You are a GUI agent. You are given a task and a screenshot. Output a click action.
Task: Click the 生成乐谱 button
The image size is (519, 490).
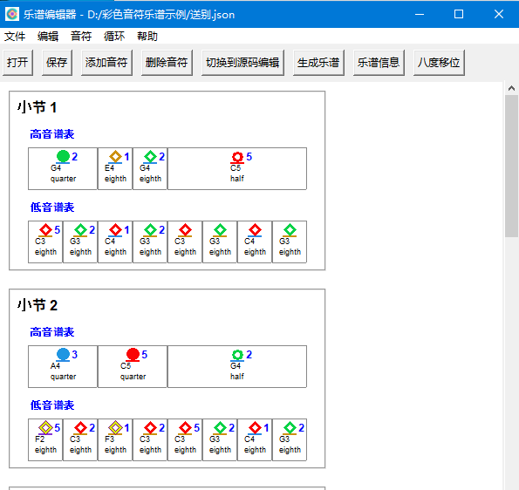[x=318, y=63]
